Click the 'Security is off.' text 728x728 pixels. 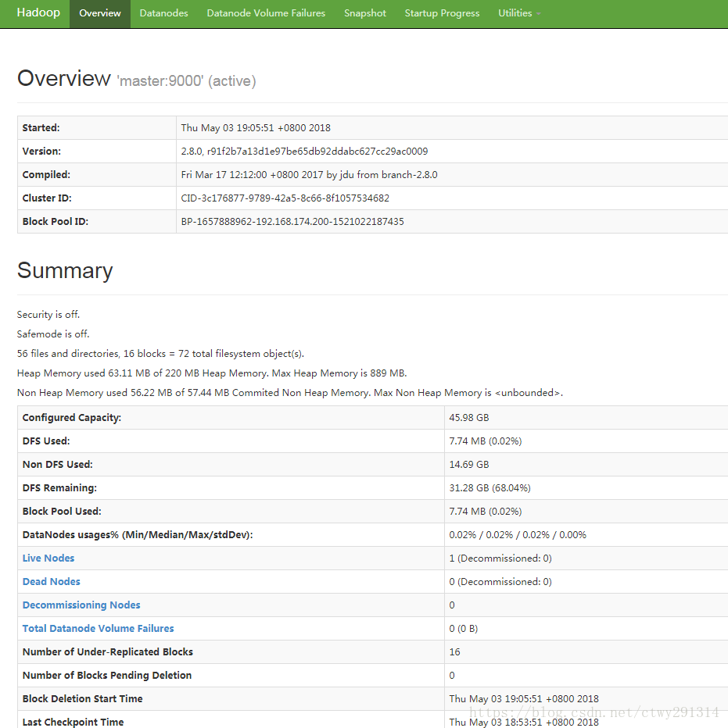point(48,314)
